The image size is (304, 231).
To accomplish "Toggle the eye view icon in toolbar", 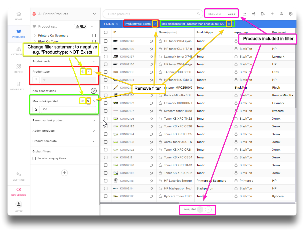I will (x=281, y=14).
